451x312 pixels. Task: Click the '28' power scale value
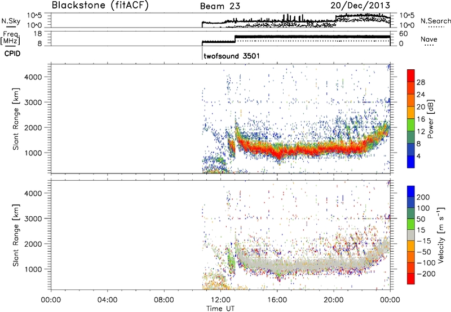click(x=421, y=82)
